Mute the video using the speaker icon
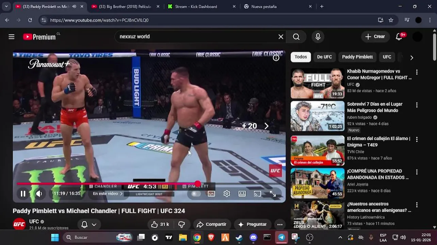The width and height of the screenshot is (437, 245). tap(39, 194)
